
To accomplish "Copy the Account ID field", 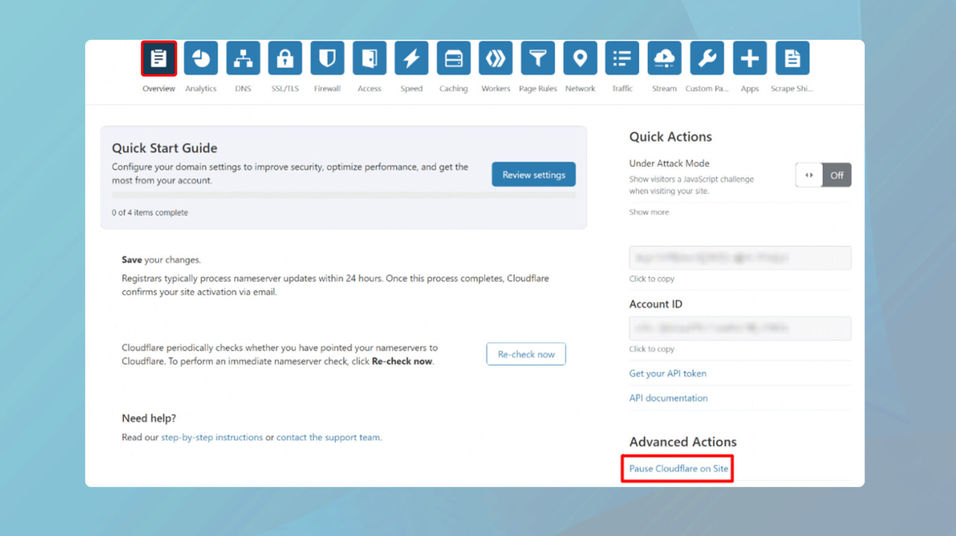I will pyautogui.click(x=739, y=328).
